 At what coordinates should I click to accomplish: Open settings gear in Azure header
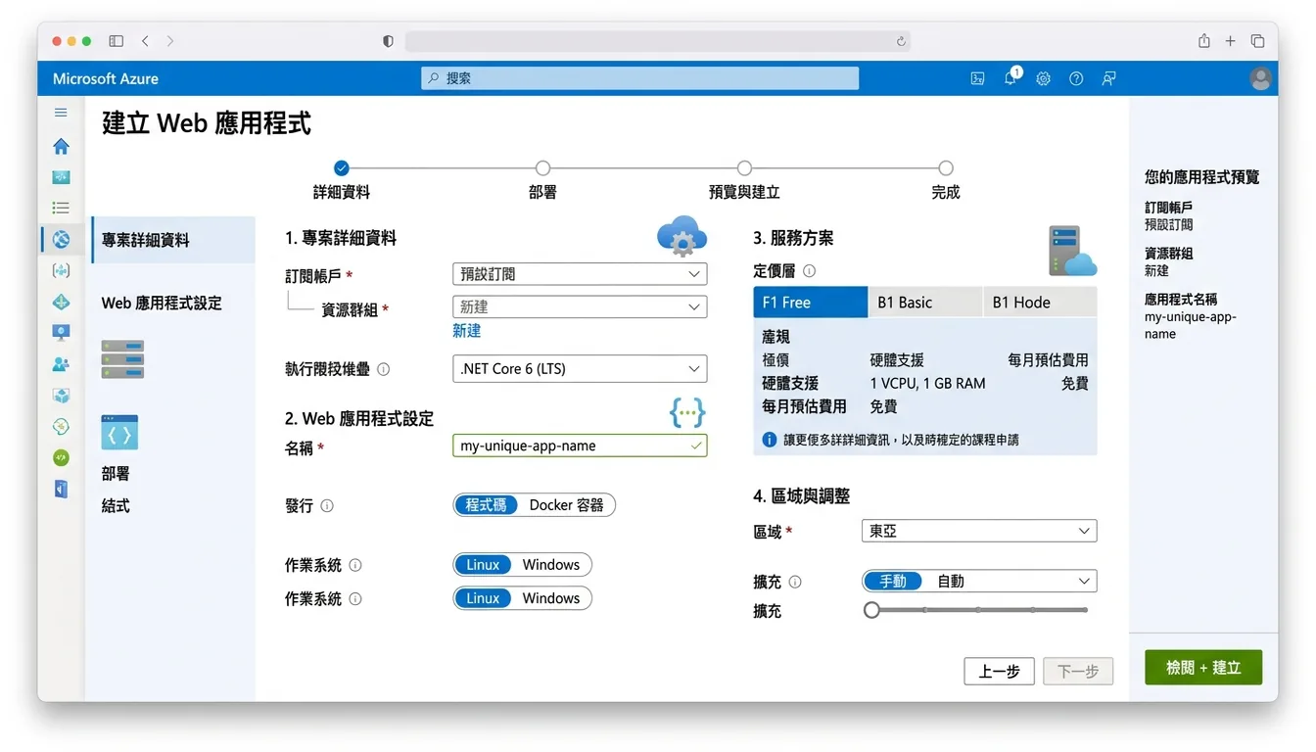tap(1043, 78)
